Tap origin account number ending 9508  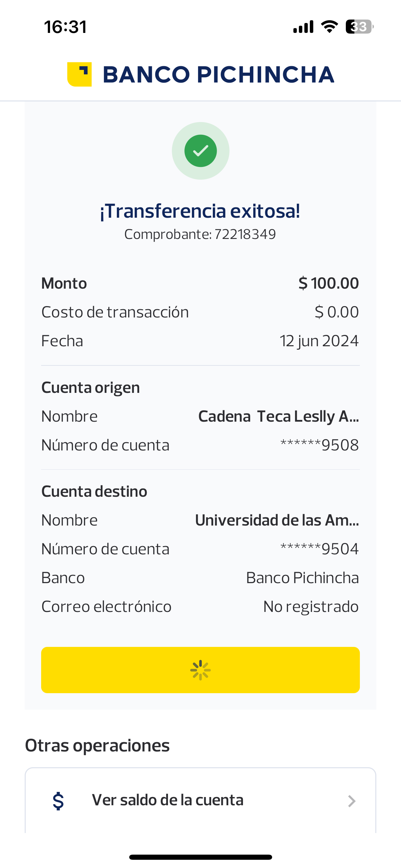pos(319,445)
